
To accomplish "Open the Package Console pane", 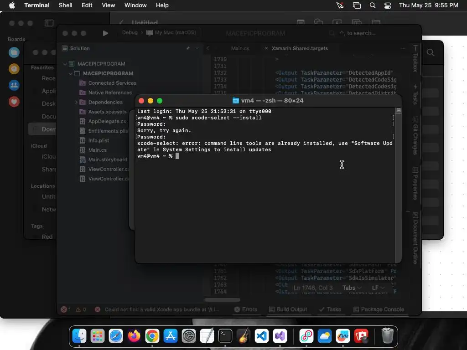I will 379,309.
